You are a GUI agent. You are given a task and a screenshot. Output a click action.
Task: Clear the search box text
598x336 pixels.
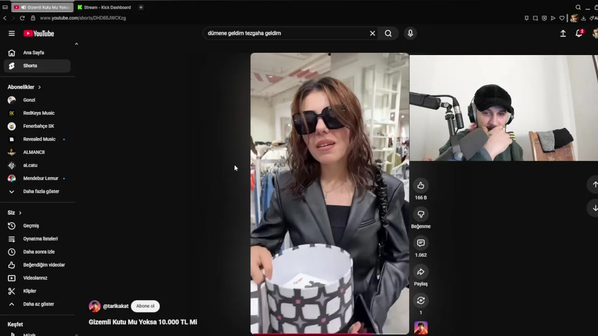pyautogui.click(x=372, y=33)
